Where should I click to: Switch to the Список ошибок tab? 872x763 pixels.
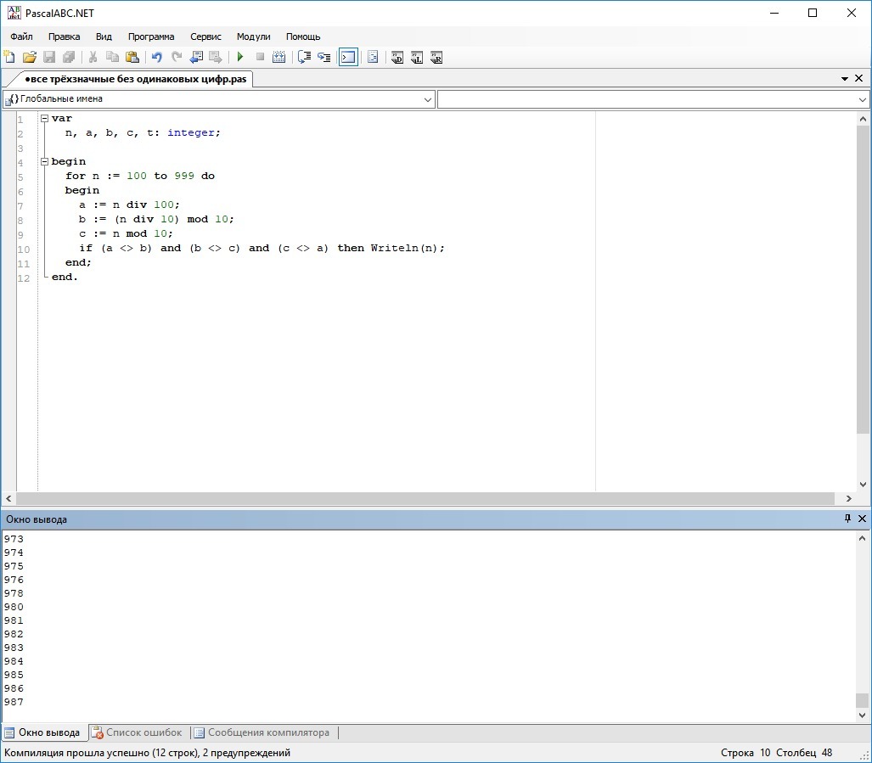coord(137,732)
